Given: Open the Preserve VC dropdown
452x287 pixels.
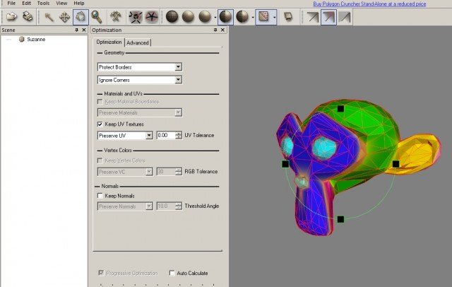Looking at the screenshot, I should pyautogui.click(x=149, y=172).
